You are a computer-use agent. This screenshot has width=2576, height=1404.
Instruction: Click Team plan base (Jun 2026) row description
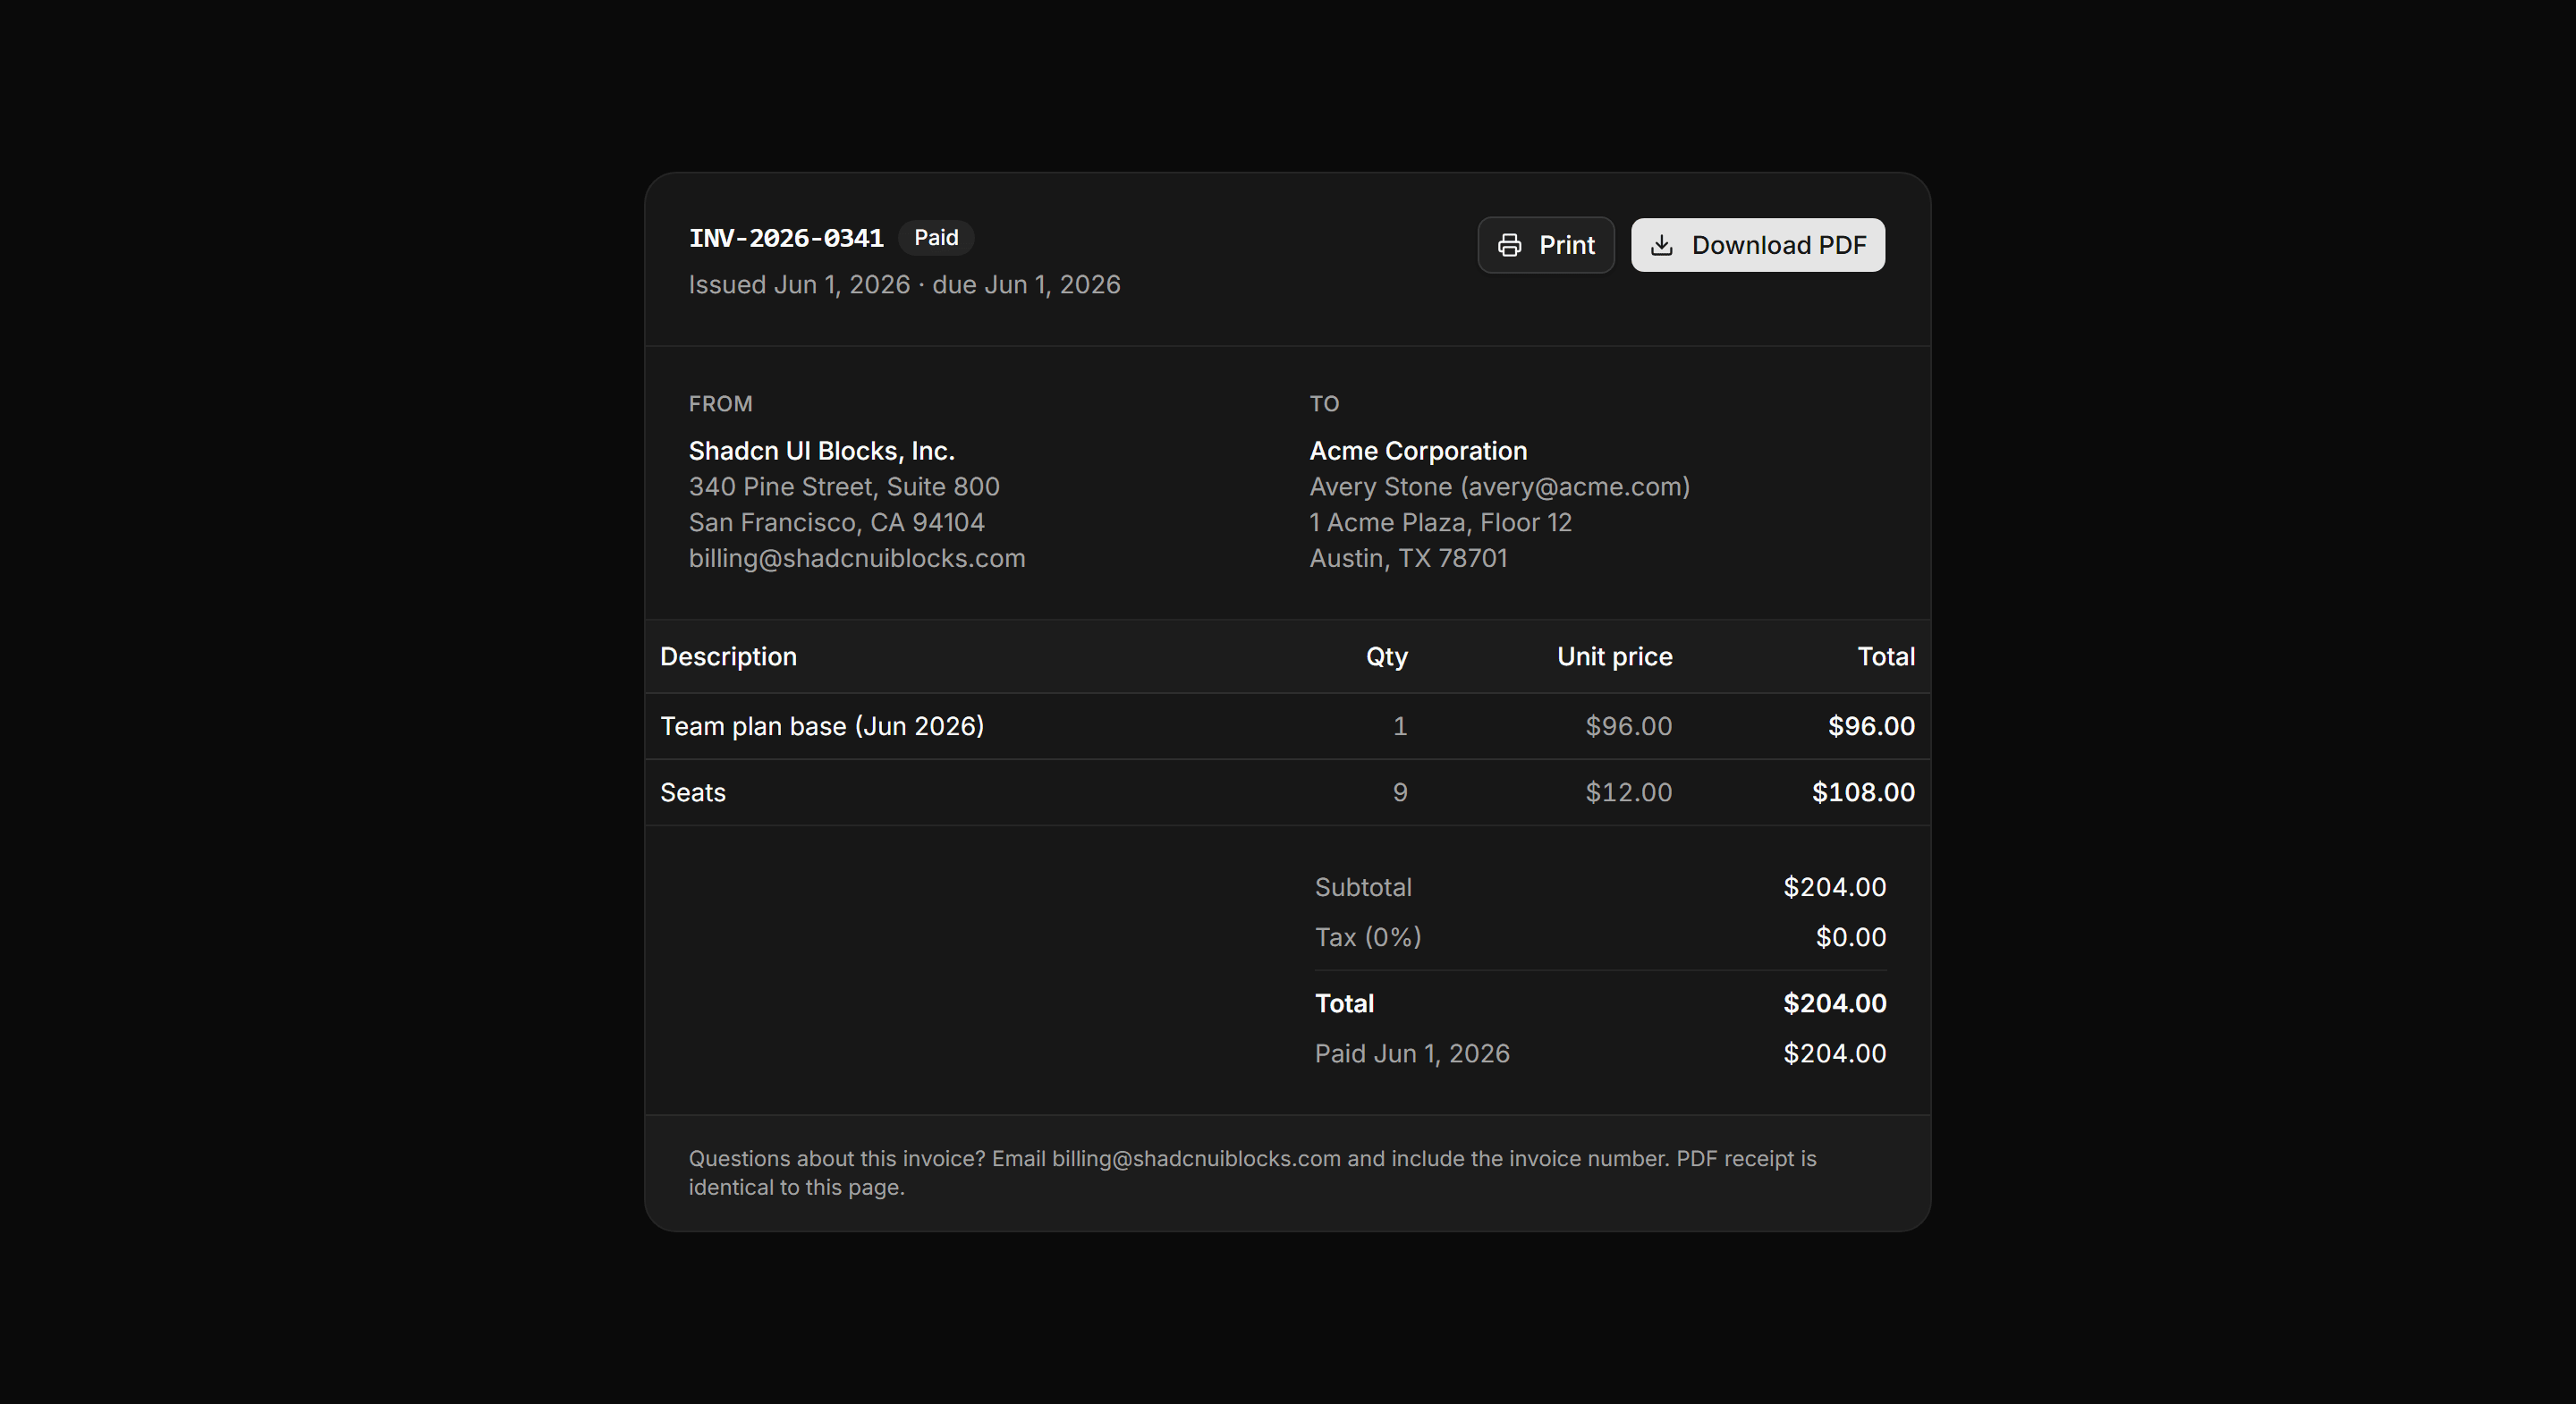(822, 726)
